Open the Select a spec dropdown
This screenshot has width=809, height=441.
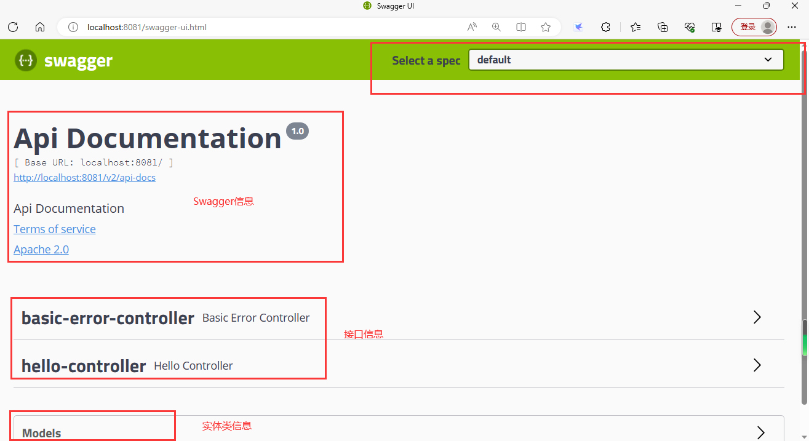[626, 60]
